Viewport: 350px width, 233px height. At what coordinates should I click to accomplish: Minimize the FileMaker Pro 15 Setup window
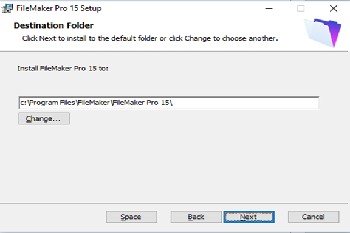pyautogui.click(x=269, y=8)
